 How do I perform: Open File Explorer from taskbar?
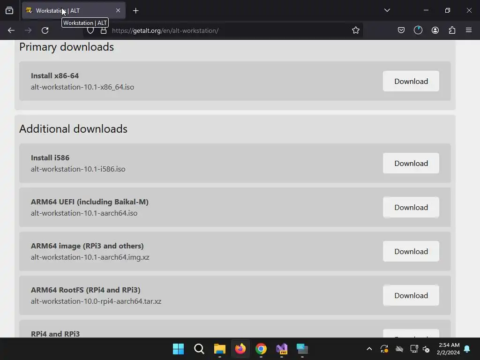tap(219, 349)
